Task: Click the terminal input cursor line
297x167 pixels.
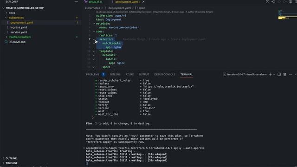Action: (x=87, y=163)
